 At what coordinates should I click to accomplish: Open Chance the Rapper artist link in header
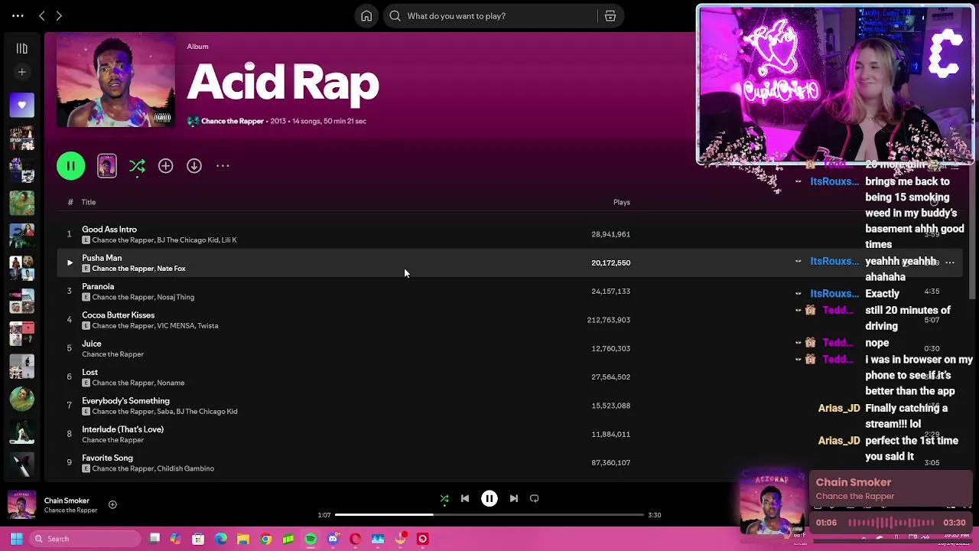pos(233,121)
